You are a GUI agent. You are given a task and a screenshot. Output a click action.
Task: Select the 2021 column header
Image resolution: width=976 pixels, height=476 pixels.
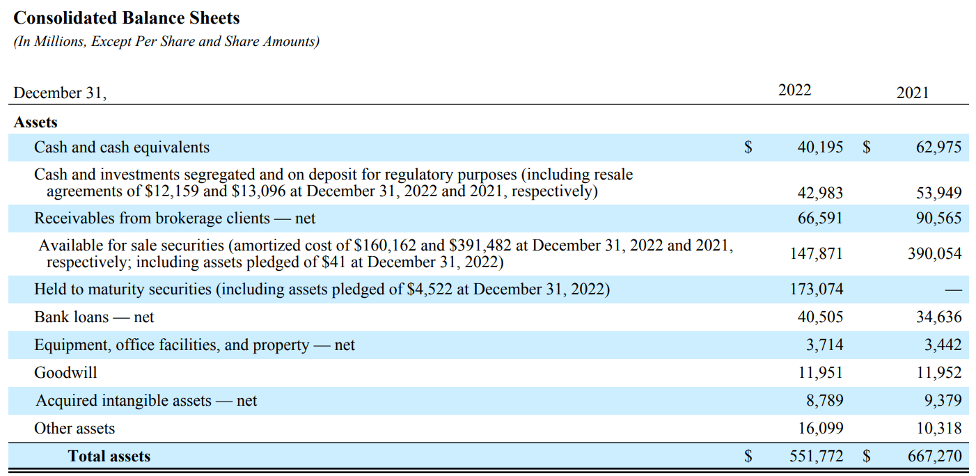tap(912, 93)
